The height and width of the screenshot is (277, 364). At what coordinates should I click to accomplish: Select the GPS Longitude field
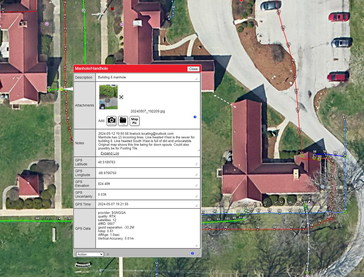[x=148, y=173]
